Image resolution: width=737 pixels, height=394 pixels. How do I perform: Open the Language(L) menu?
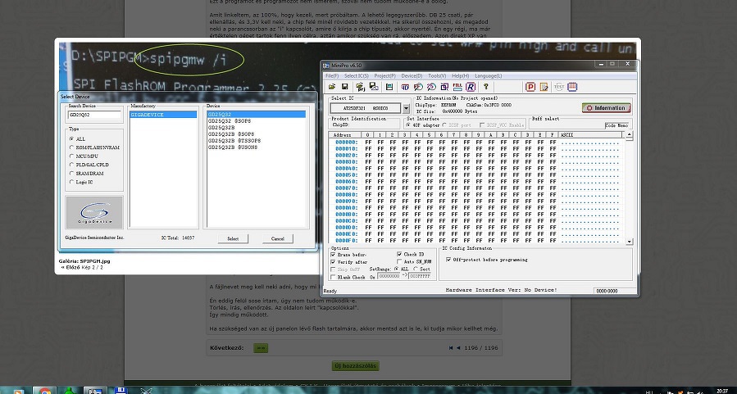pyautogui.click(x=488, y=75)
